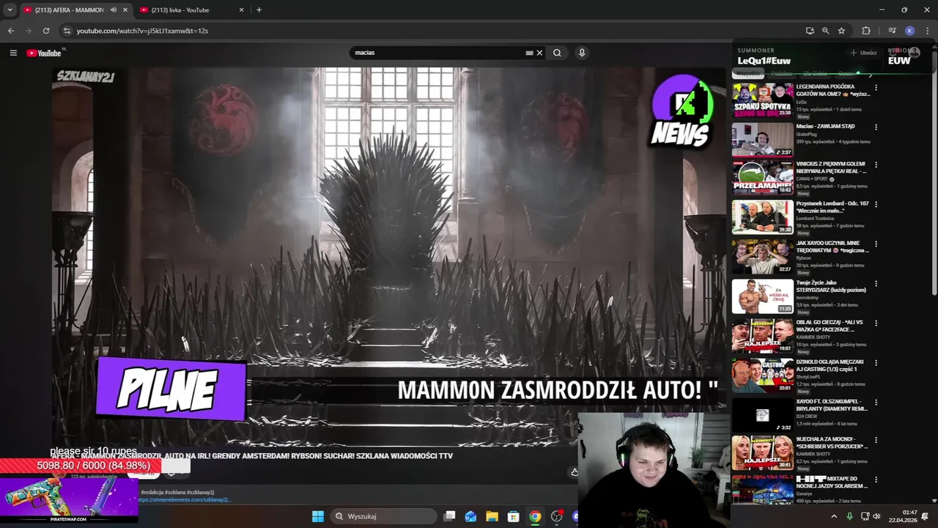Screen dimensions: 938x528
Task: Click the 'Utwórz' create button
Action: (864, 53)
